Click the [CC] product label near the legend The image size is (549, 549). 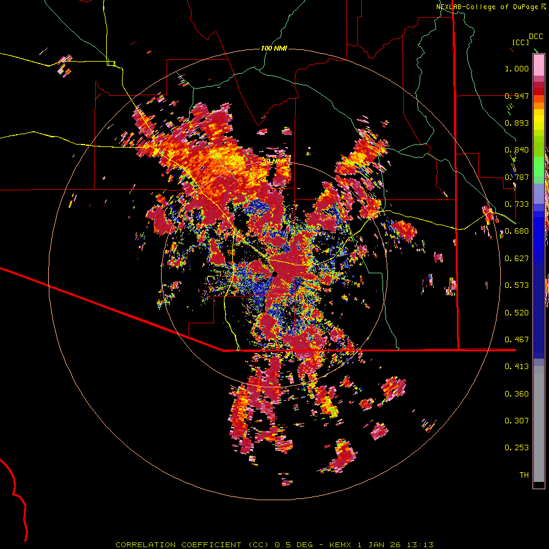pos(520,42)
